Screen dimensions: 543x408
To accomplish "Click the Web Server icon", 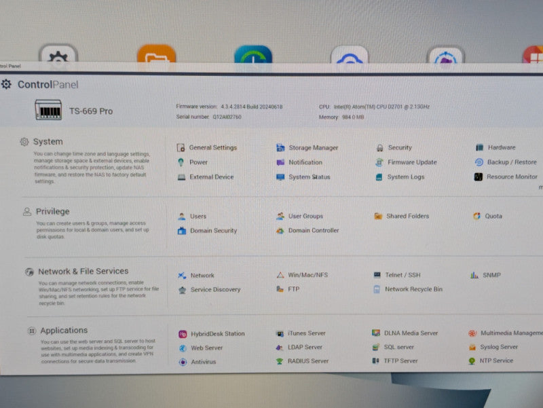I will coord(183,348).
